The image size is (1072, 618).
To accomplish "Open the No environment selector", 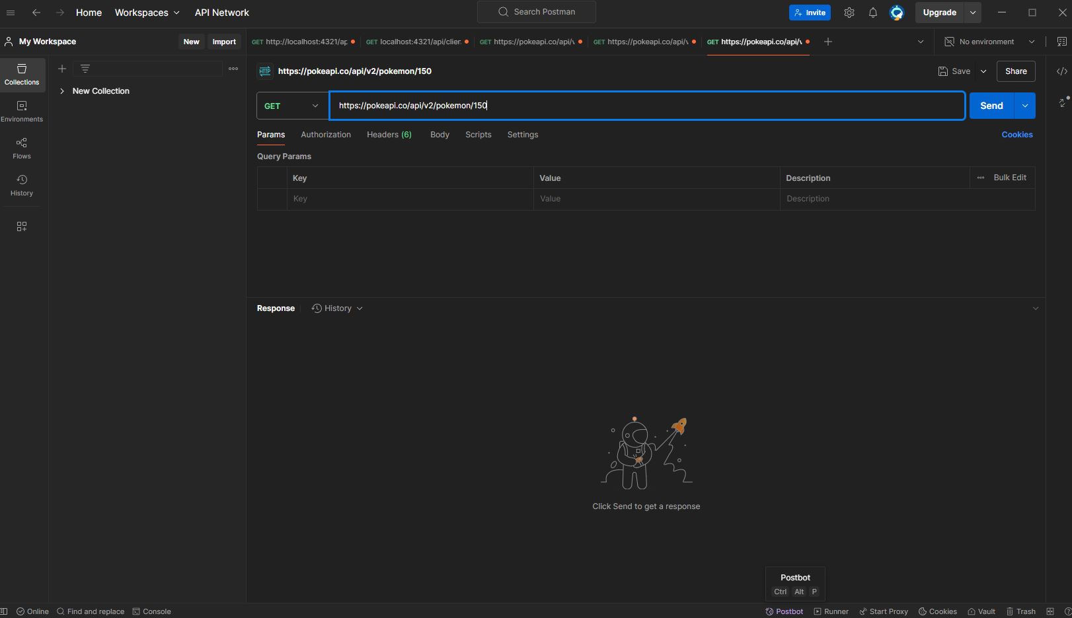I will pyautogui.click(x=989, y=42).
